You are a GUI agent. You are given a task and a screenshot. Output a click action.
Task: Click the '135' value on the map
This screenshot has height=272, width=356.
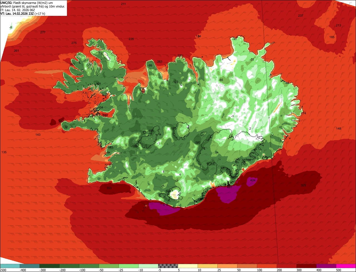[4, 152]
